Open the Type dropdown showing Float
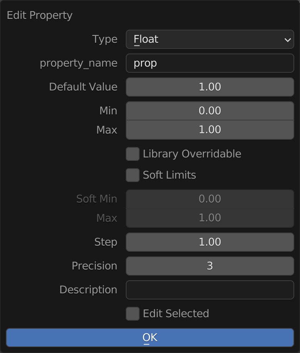The height and width of the screenshot is (353, 300). (x=210, y=39)
